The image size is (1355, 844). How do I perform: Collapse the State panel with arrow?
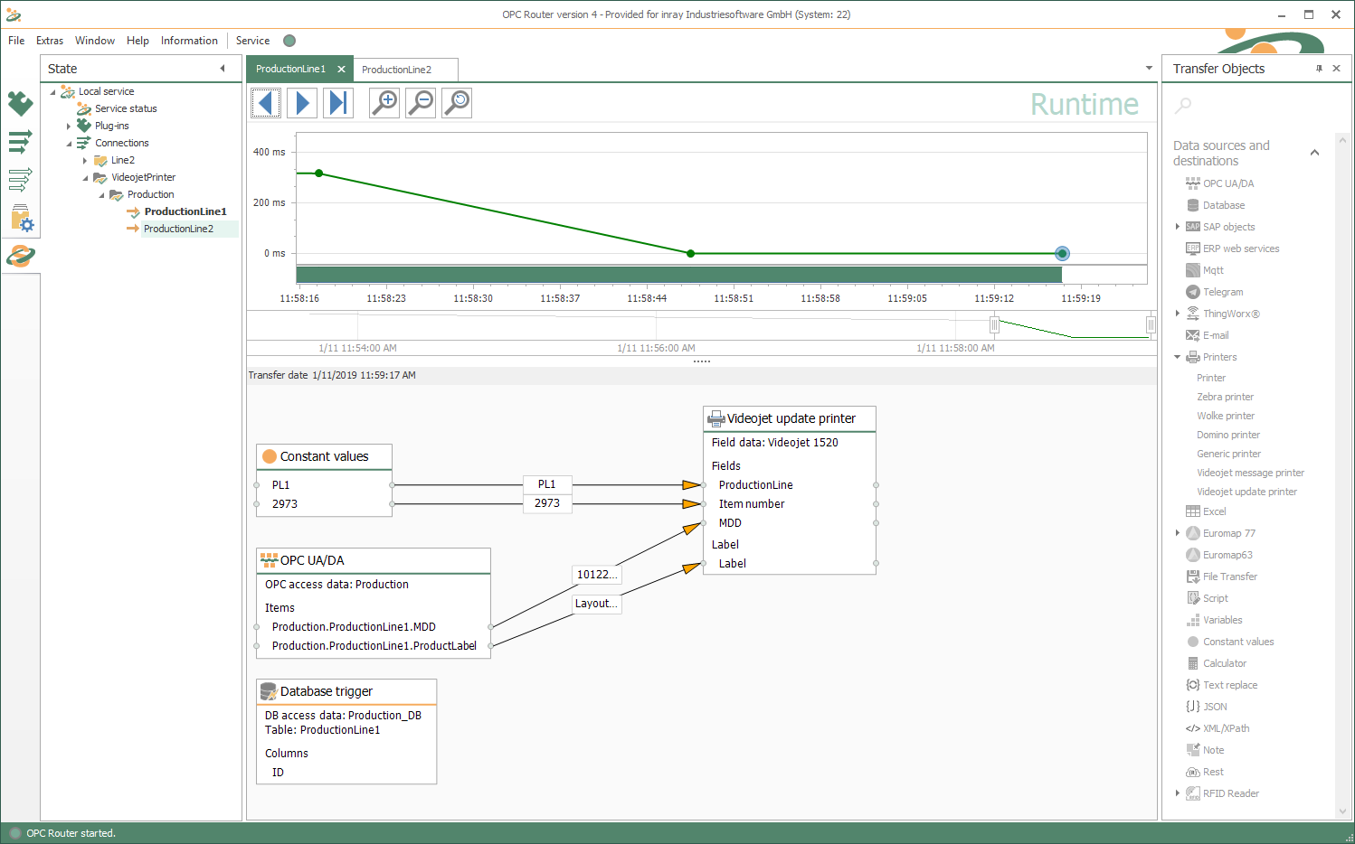[x=223, y=69]
